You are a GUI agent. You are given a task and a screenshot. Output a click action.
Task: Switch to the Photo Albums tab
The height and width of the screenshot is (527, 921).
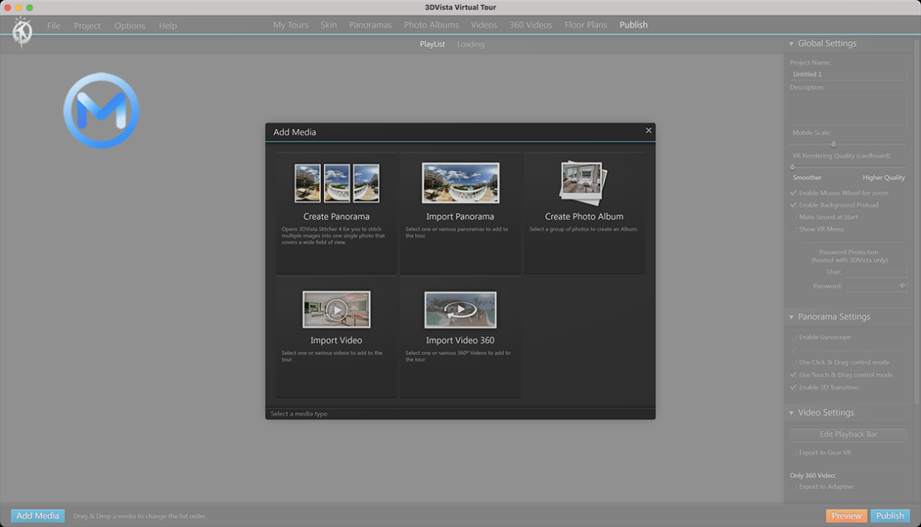431,24
